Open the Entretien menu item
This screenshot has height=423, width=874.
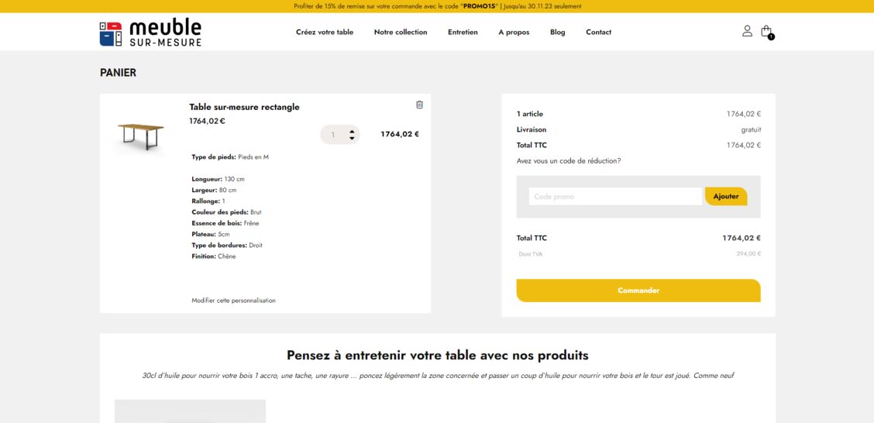click(463, 33)
